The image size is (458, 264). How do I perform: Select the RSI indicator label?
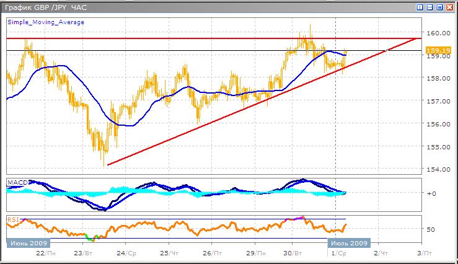click(x=13, y=219)
